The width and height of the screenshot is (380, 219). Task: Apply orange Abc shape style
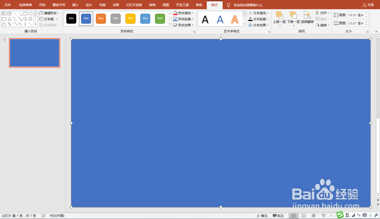click(101, 19)
